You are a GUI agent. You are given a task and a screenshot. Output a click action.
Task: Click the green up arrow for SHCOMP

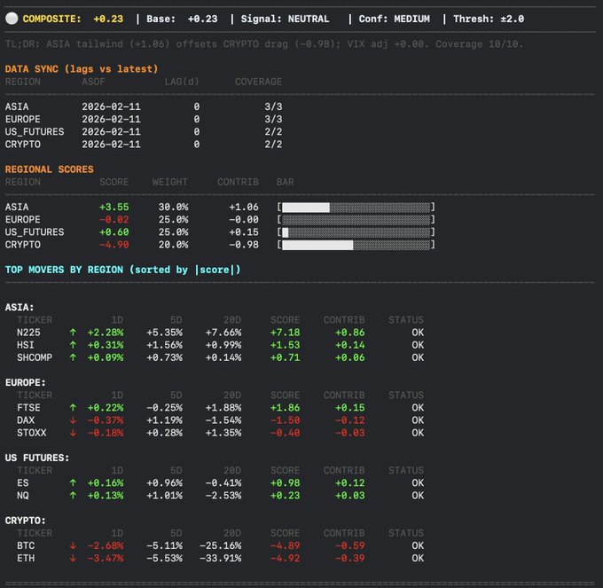[73, 357]
